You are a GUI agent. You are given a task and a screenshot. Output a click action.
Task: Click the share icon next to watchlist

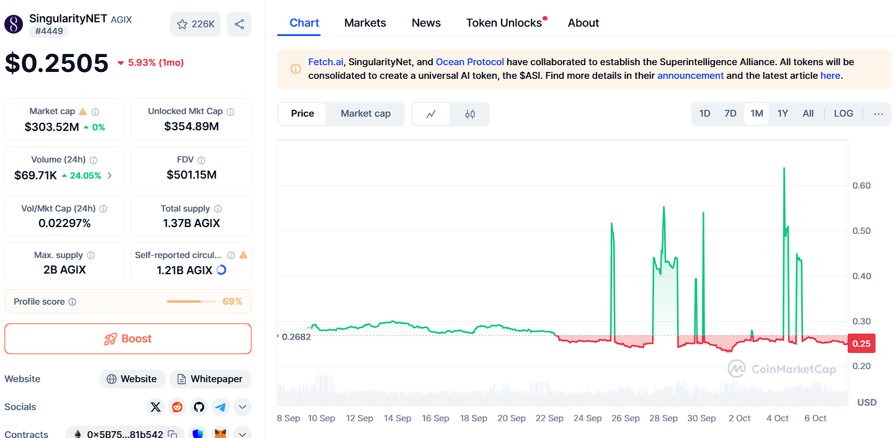[239, 24]
